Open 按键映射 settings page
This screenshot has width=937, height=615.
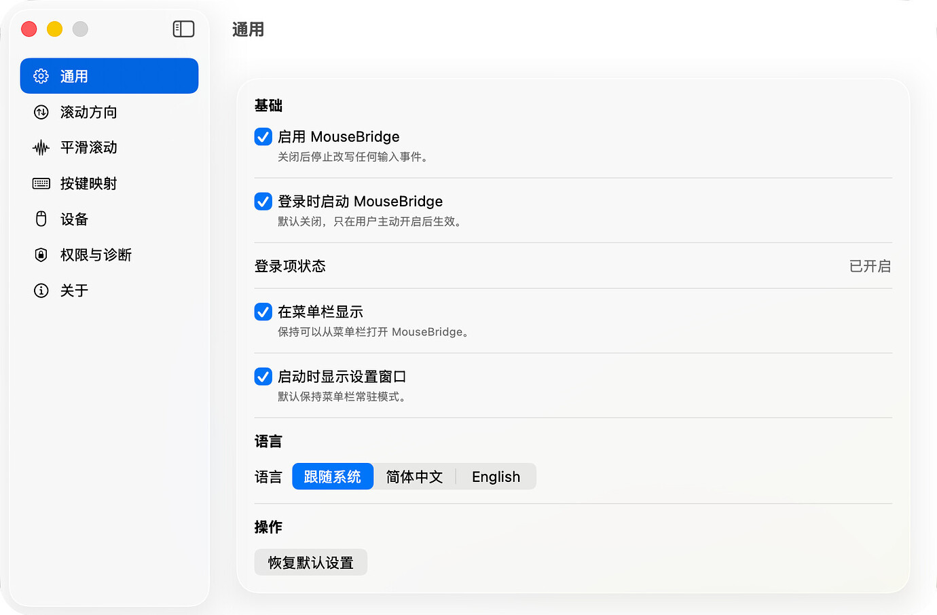point(109,183)
